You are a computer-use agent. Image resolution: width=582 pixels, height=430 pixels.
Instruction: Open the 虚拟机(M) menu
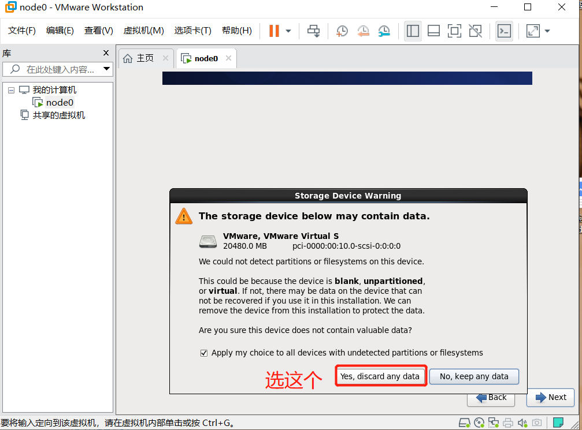click(143, 31)
